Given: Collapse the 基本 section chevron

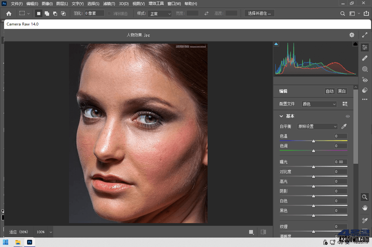Looking at the screenshot, I should tap(281, 116).
